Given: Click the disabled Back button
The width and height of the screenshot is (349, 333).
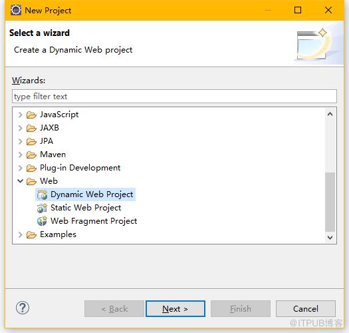Looking at the screenshot, I should (x=114, y=309).
